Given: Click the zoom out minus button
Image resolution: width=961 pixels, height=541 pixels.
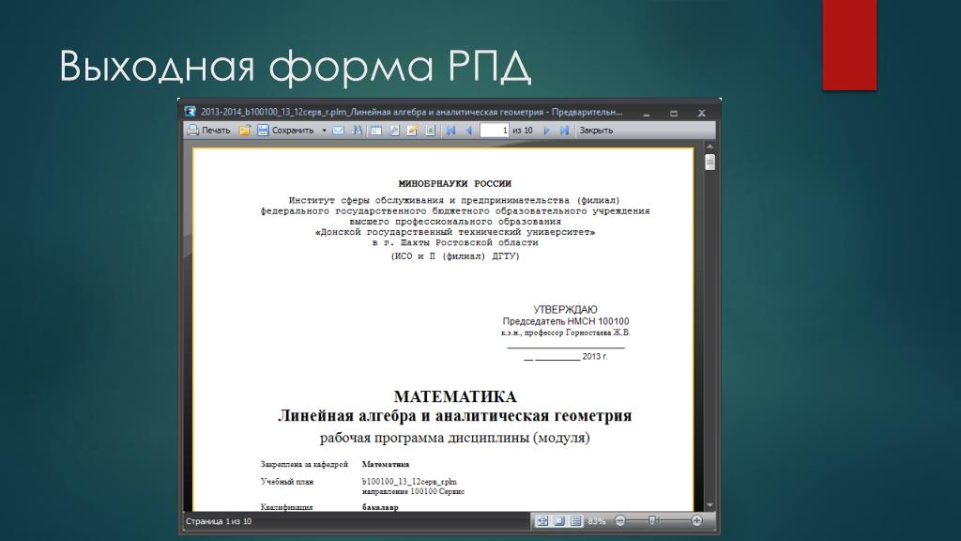Looking at the screenshot, I should pyautogui.click(x=619, y=520).
